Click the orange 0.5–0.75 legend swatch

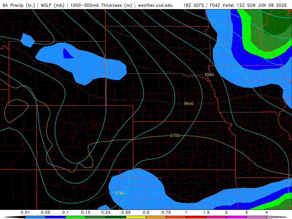point(156,217)
